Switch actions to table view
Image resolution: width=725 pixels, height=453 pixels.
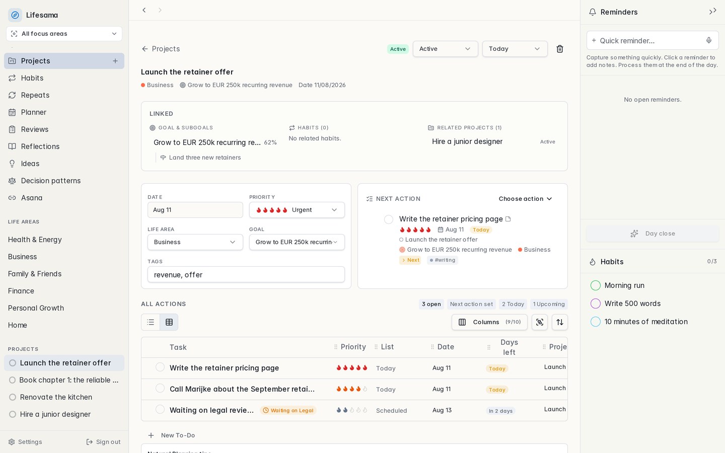[x=169, y=322]
